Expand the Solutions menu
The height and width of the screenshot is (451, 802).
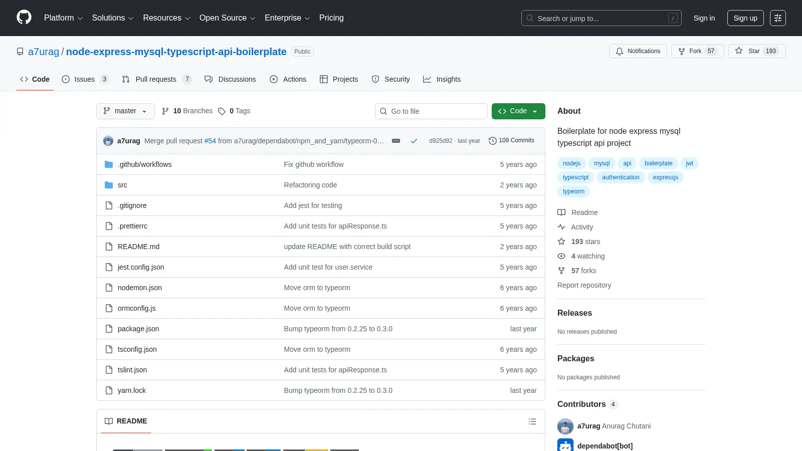[113, 18]
